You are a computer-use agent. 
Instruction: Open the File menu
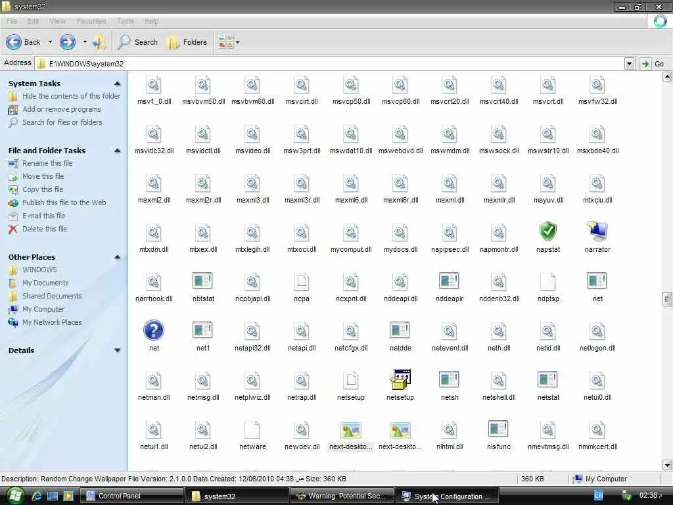[12, 21]
